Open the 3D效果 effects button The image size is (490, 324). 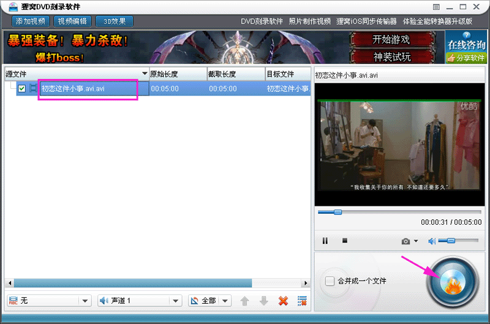tap(115, 21)
